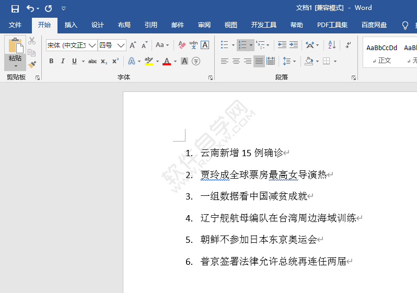Image resolution: width=417 pixels, height=293 pixels.
Task: Open the 开发工具 tab
Action: [263, 25]
